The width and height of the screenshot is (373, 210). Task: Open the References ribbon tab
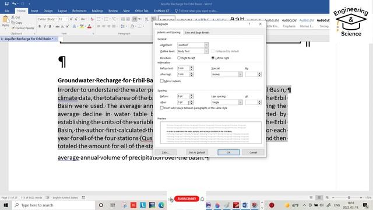(79, 10)
